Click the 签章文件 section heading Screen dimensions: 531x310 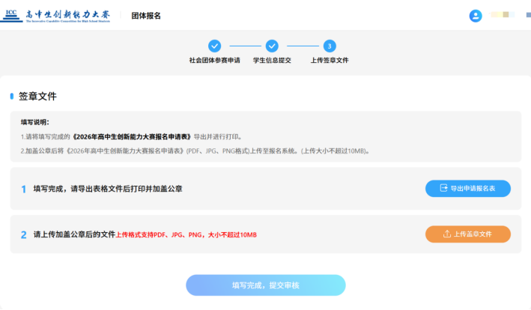(37, 97)
